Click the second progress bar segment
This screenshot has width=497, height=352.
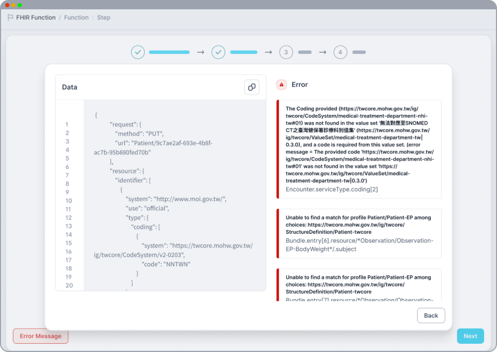pos(243,52)
